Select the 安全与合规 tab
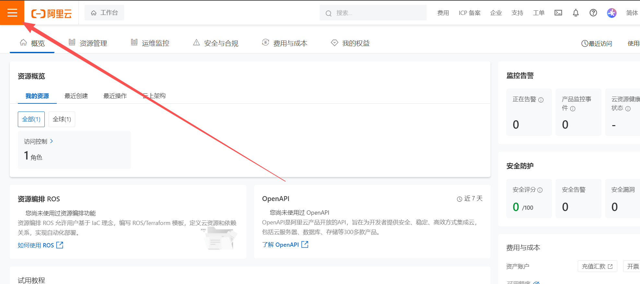Viewport: 640px width, 284px height. 216,43
